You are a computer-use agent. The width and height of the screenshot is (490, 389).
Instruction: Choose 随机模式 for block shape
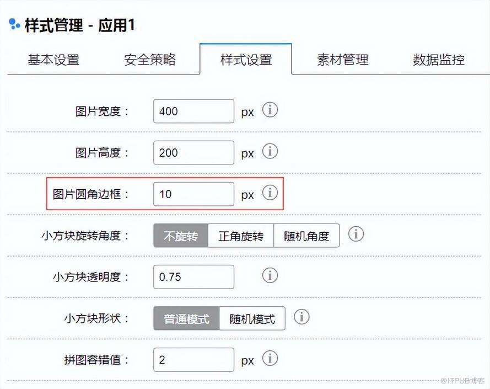point(252,319)
